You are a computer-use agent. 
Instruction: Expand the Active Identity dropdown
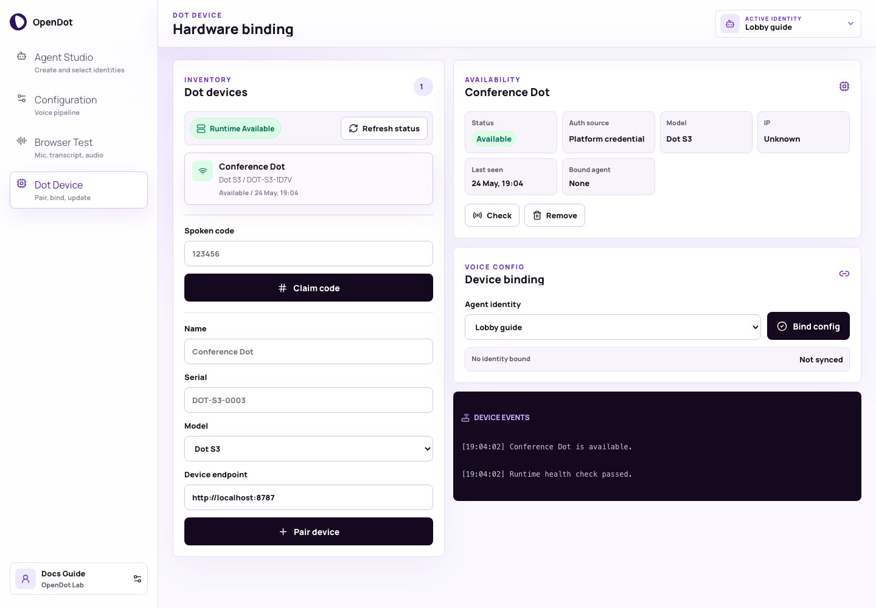(x=788, y=24)
